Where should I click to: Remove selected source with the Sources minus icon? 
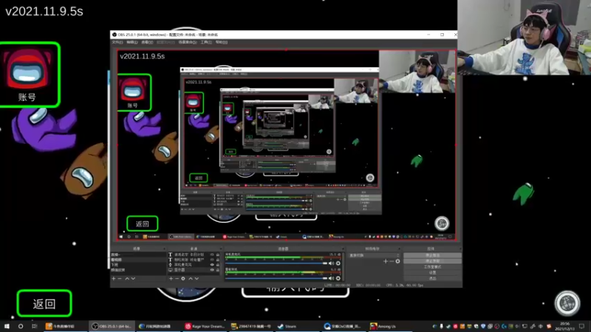pyautogui.click(x=177, y=279)
